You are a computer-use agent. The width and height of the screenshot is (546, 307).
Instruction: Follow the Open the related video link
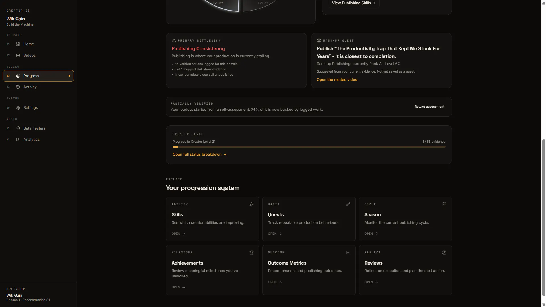pyautogui.click(x=337, y=80)
